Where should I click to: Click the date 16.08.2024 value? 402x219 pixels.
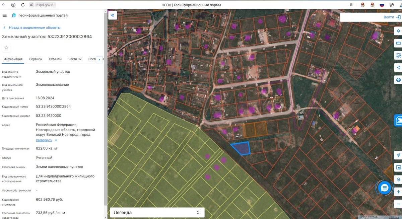click(45, 98)
